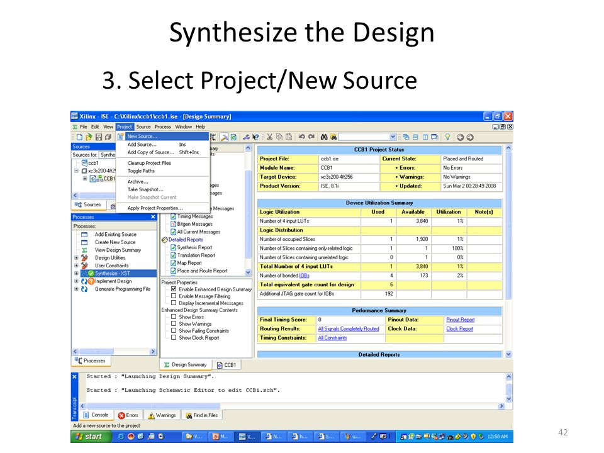Click the tile vertically toolbar icon
The height and width of the screenshot is (453, 604).
pos(425,137)
